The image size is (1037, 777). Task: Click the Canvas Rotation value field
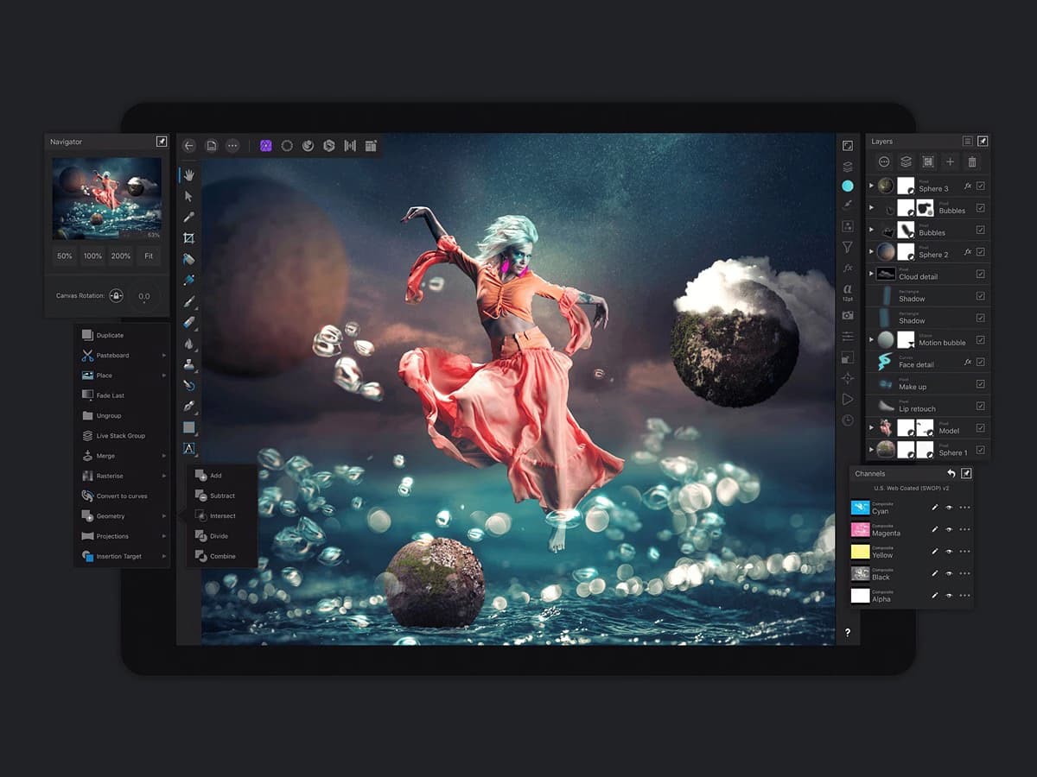[143, 295]
